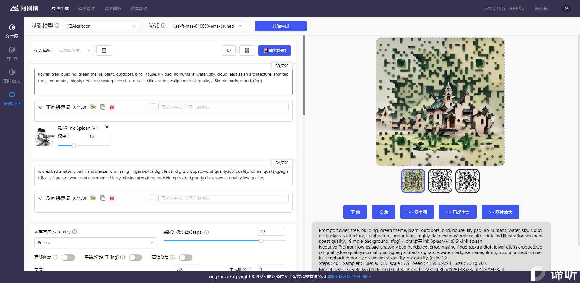The image size is (580, 283).
Task: Click the info icon beside 面部修复
Action: [55, 257]
